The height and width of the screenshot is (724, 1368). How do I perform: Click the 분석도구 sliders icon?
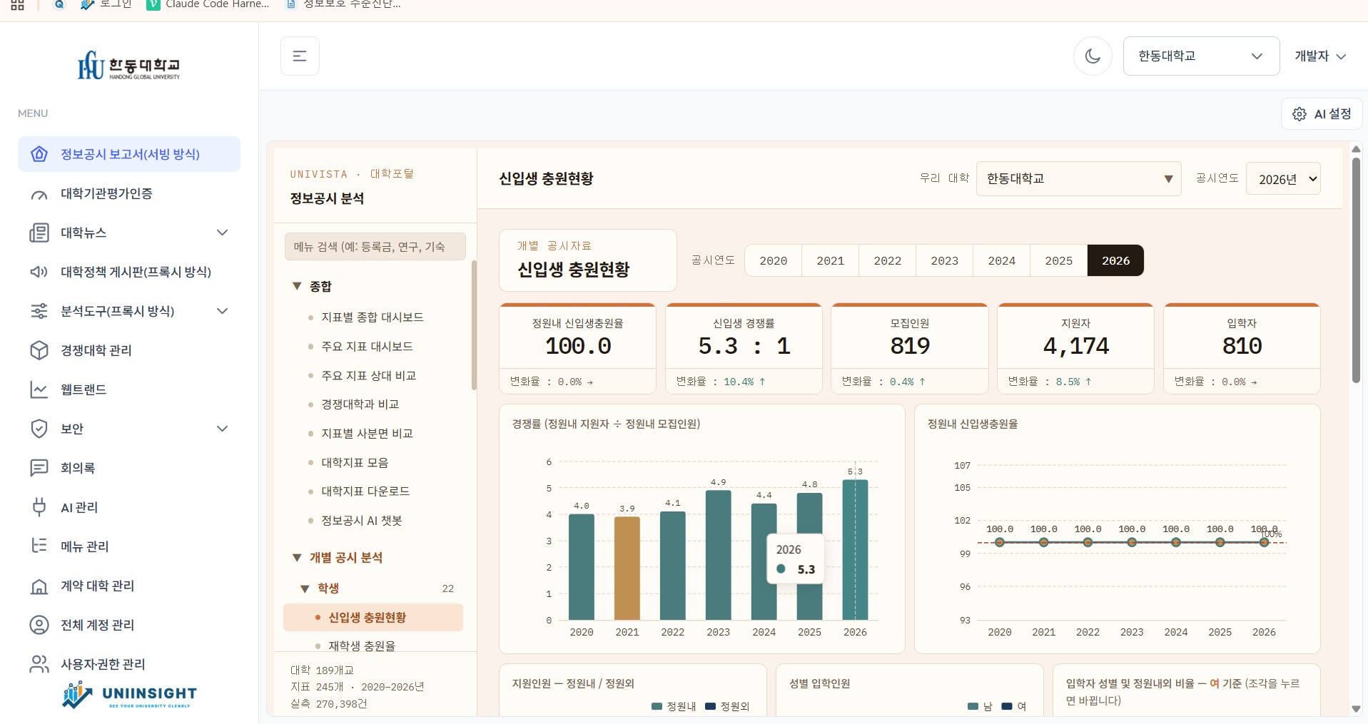[39, 311]
